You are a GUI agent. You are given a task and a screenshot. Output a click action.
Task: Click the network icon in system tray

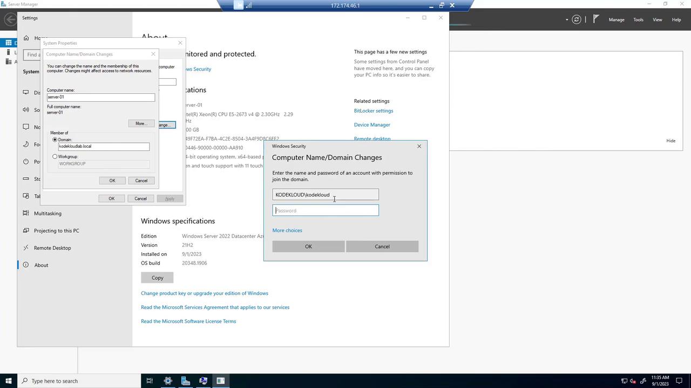tap(624, 382)
